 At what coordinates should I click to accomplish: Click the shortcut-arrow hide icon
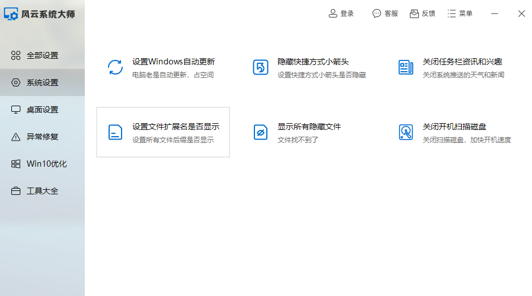tap(261, 67)
